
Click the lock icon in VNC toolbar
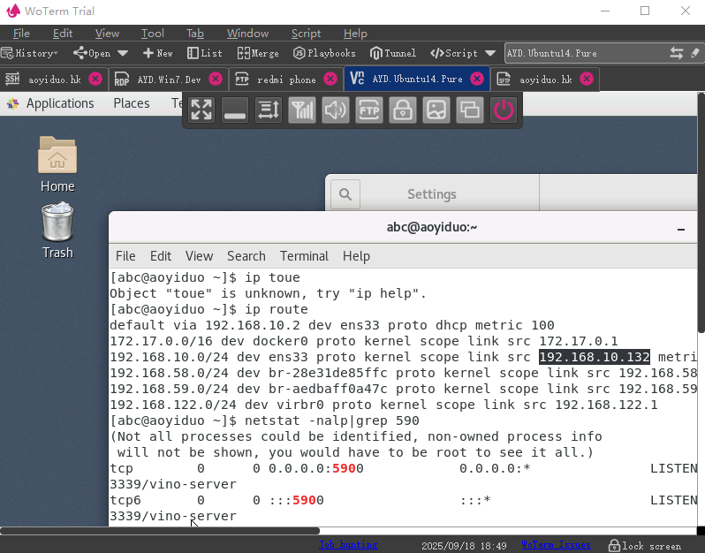[x=403, y=110]
